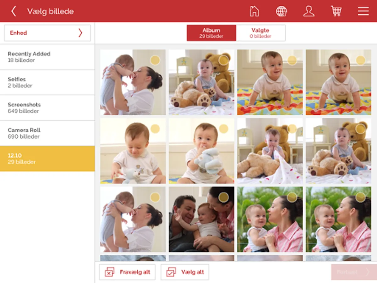Open photo of baby chewing a plush toy
Viewport: 377px width, 283px height.
pos(201,151)
